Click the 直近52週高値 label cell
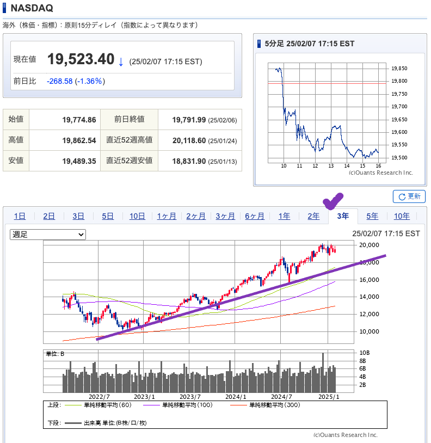The image size is (431, 443). (x=130, y=140)
